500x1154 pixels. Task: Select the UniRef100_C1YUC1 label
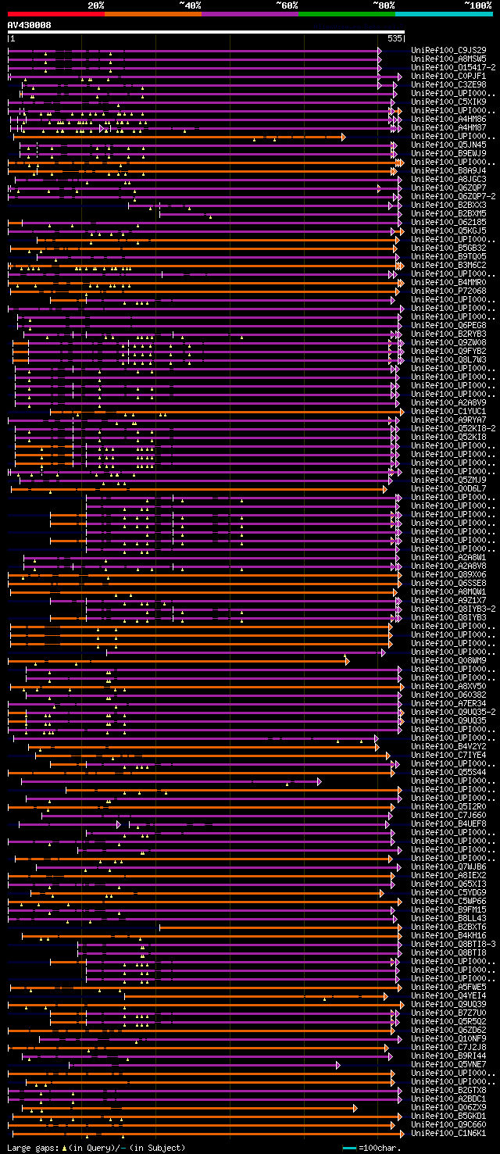pos(448,411)
